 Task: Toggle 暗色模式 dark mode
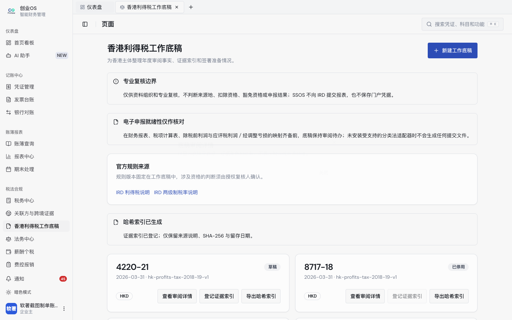click(x=36, y=292)
